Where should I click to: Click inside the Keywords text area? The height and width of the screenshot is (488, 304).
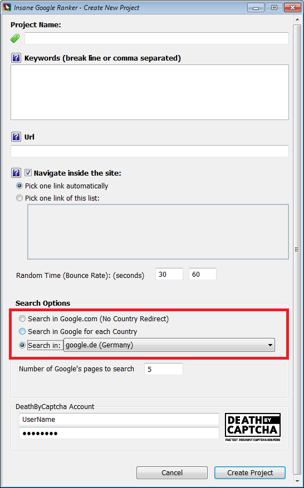tap(150, 92)
